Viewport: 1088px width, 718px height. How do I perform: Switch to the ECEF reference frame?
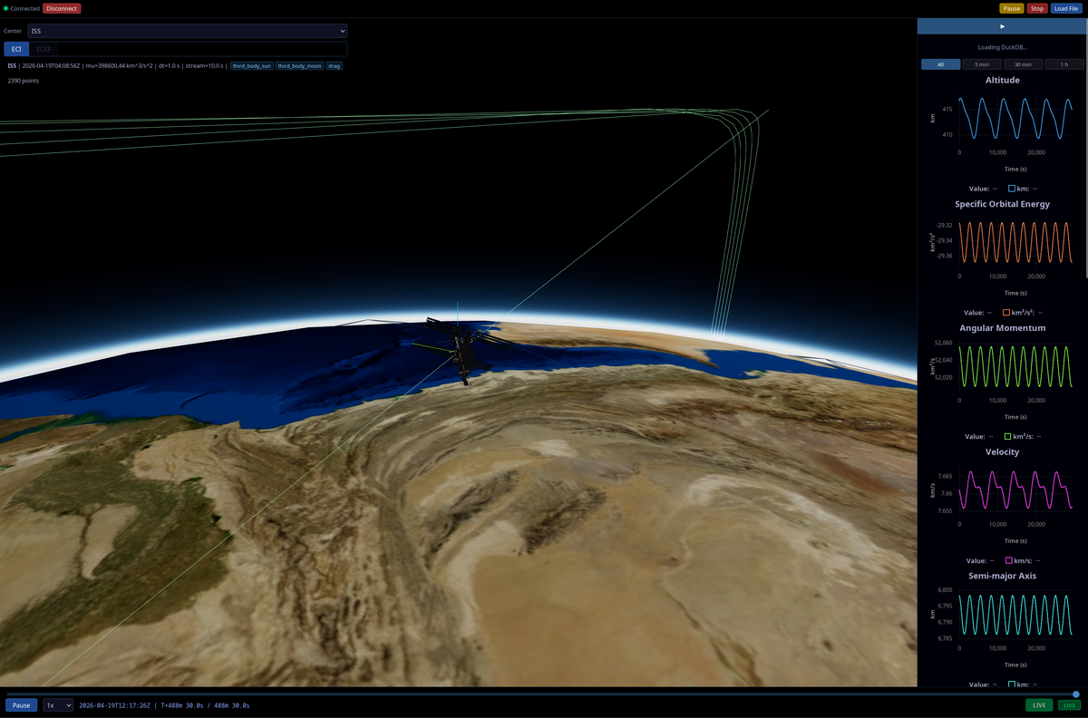(x=44, y=49)
